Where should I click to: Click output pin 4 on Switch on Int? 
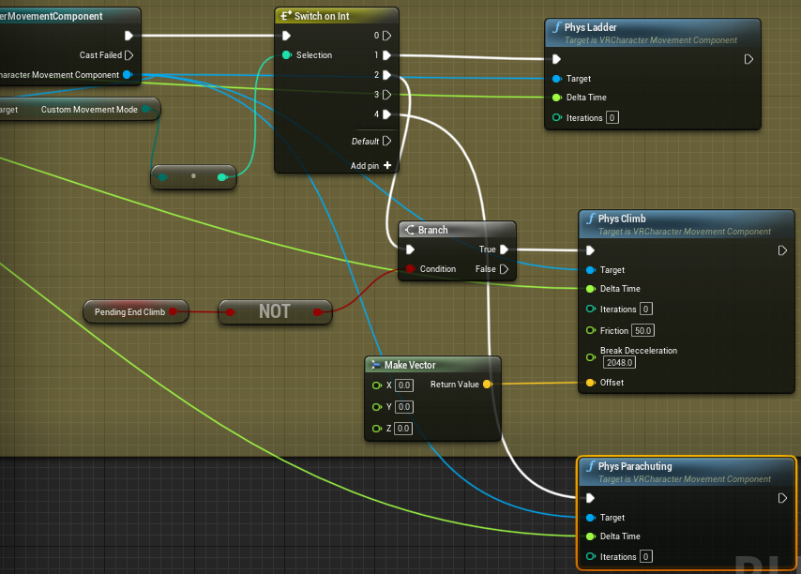[x=386, y=114]
